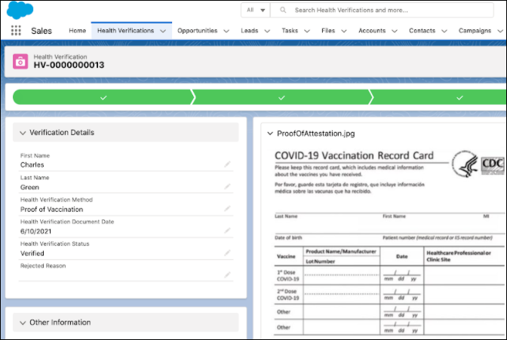507x340 pixels.
Task: Open Files tab dropdown chevron
Action: (x=344, y=31)
